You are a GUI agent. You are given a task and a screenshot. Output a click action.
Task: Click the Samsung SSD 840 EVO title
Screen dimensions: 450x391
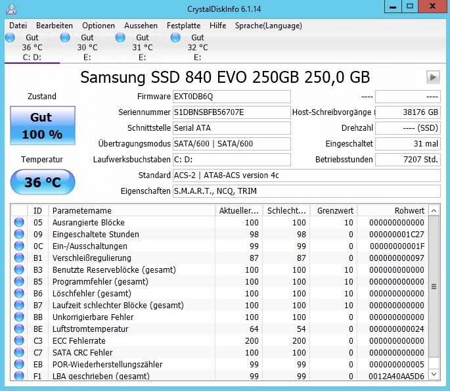[x=225, y=78]
